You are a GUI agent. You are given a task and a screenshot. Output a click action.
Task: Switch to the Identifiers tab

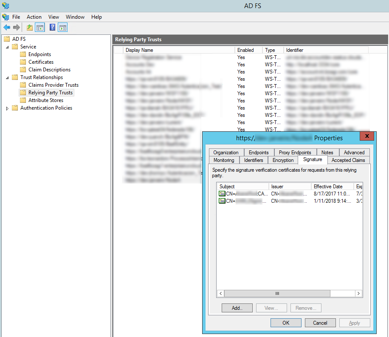[254, 160]
